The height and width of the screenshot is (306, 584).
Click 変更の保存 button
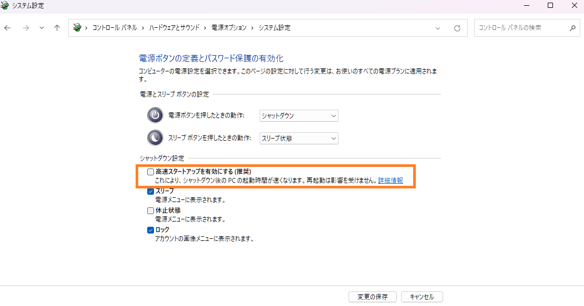[373, 297]
